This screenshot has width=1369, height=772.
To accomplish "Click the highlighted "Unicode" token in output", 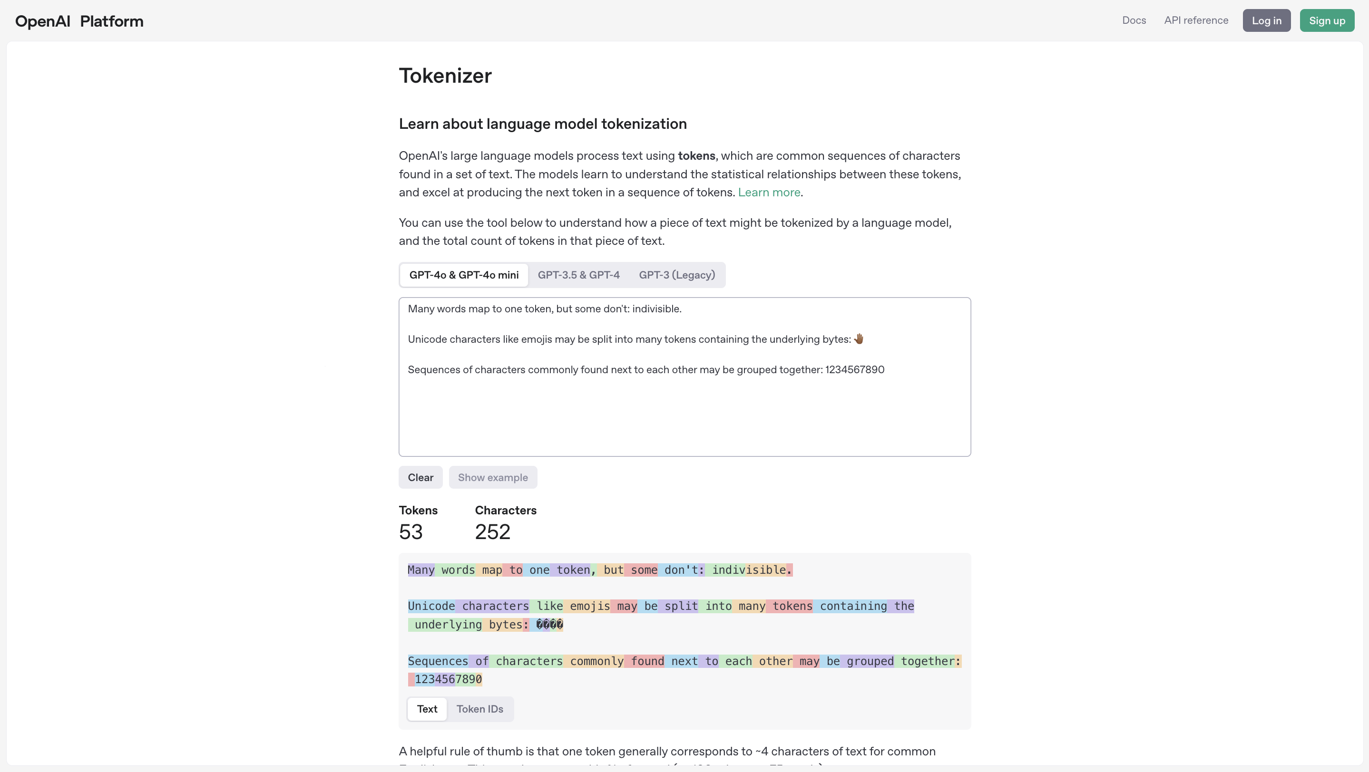I will click(431, 606).
